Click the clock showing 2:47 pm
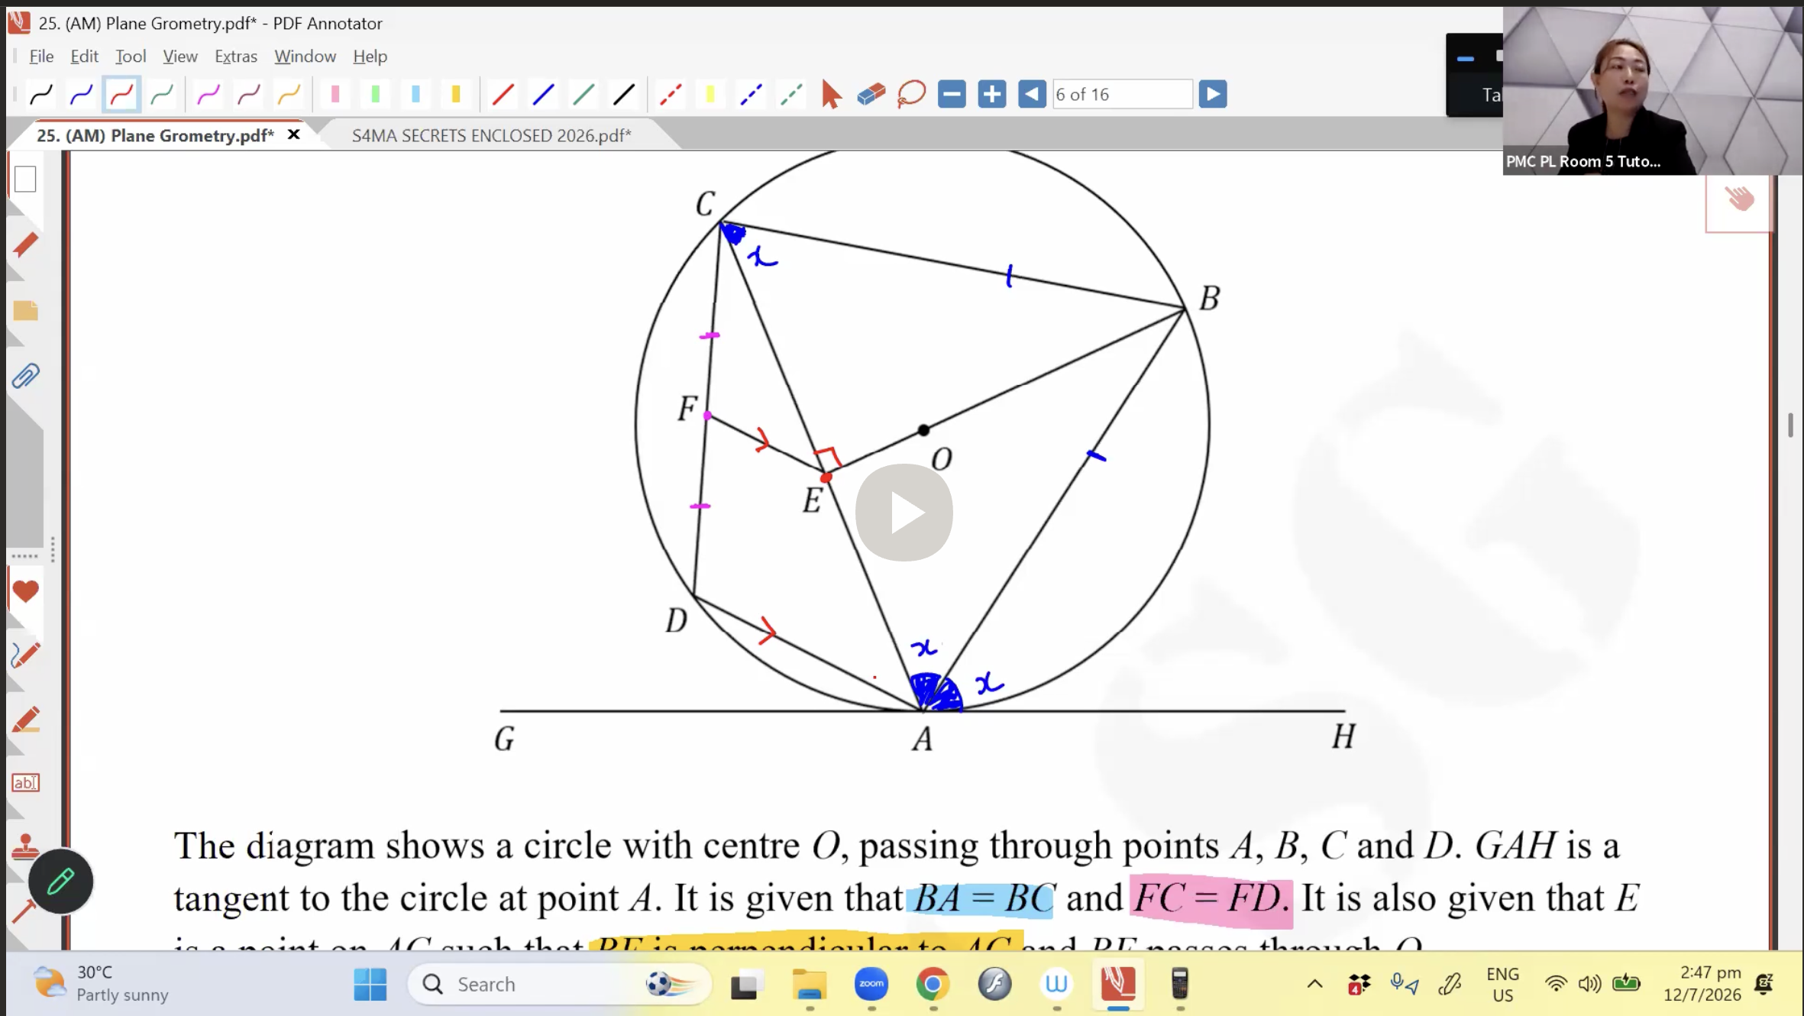This screenshot has height=1016, width=1804. pyautogui.click(x=1702, y=984)
